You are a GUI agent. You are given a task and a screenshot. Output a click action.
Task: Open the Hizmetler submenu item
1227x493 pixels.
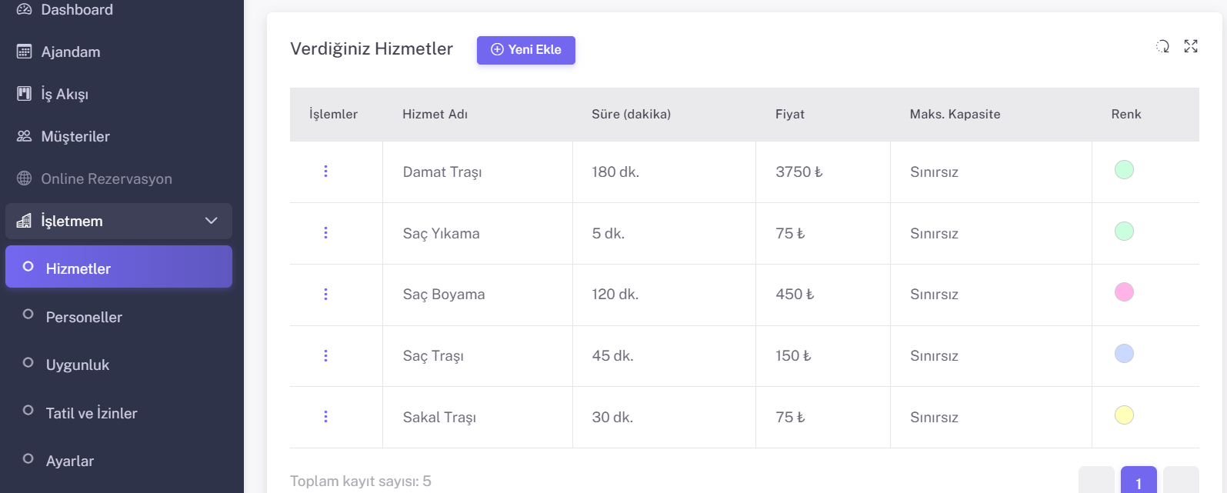pyautogui.click(x=78, y=268)
